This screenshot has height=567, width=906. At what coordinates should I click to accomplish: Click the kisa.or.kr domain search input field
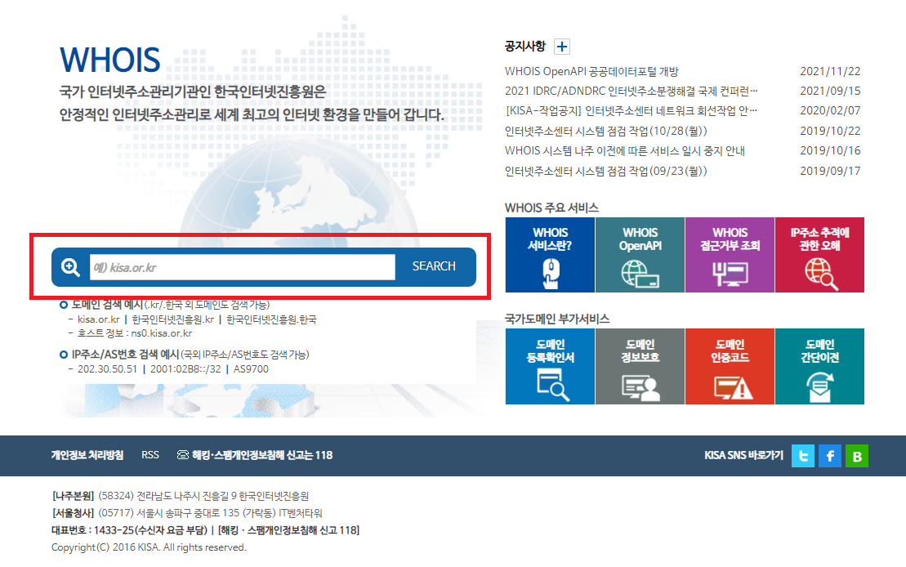(x=242, y=267)
